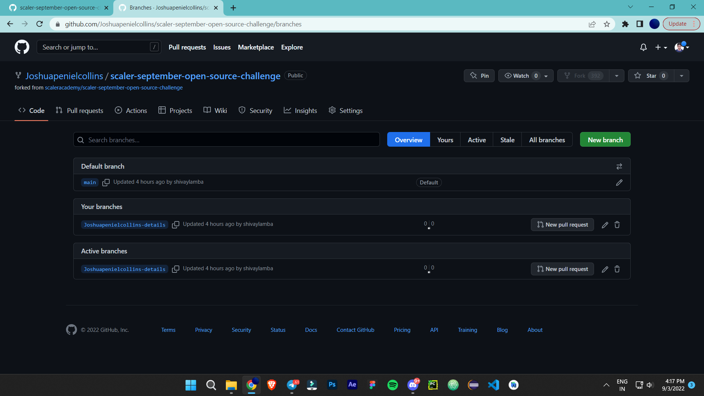Open the Insights tab
Viewport: 704px width, 396px height.
pos(301,110)
